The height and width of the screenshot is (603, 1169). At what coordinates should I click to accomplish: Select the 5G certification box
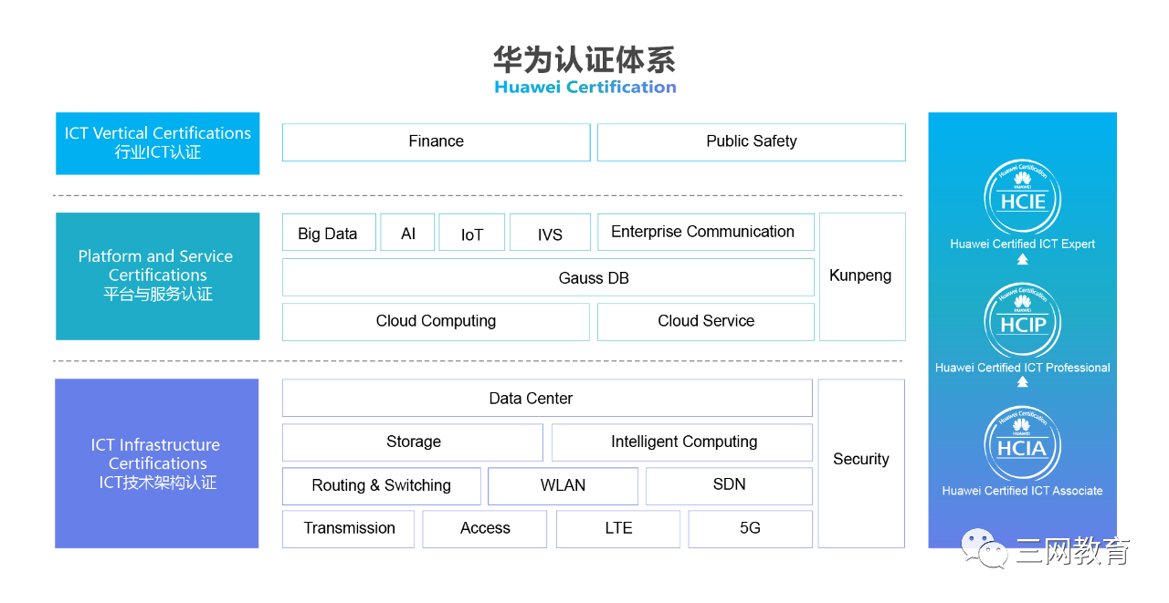click(750, 528)
